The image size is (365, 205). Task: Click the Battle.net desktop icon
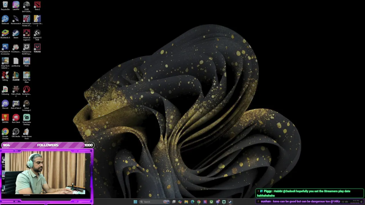pos(5,20)
